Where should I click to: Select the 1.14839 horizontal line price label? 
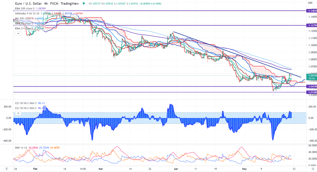312,11
